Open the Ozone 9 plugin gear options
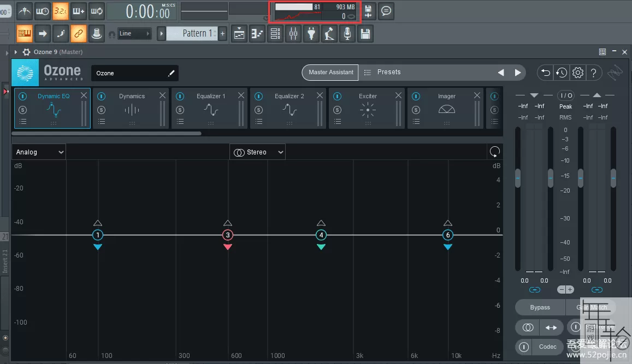 click(27, 52)
